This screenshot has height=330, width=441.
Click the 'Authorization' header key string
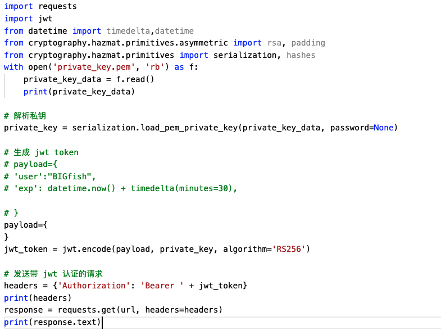coord(94,286)
